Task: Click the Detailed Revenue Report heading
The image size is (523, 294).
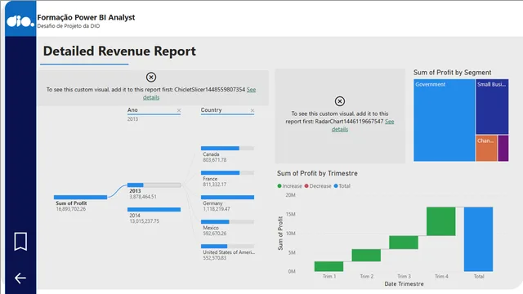Action: pyautogui.click(x=119, y=51)
